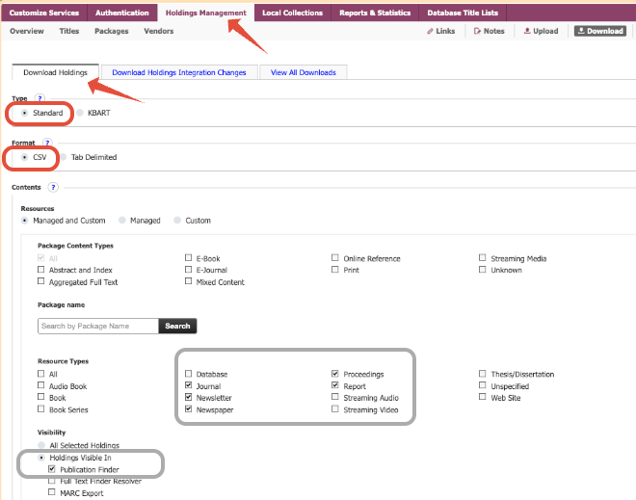Check the E-Book content type checkbox

(188, 258)
